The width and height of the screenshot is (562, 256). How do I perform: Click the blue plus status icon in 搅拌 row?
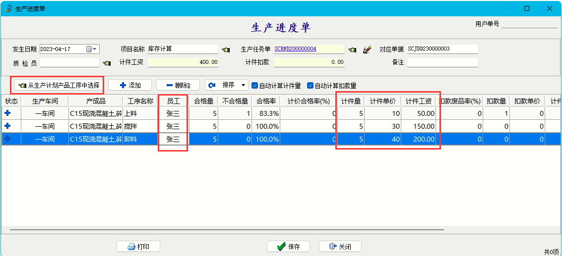(8, 126)
